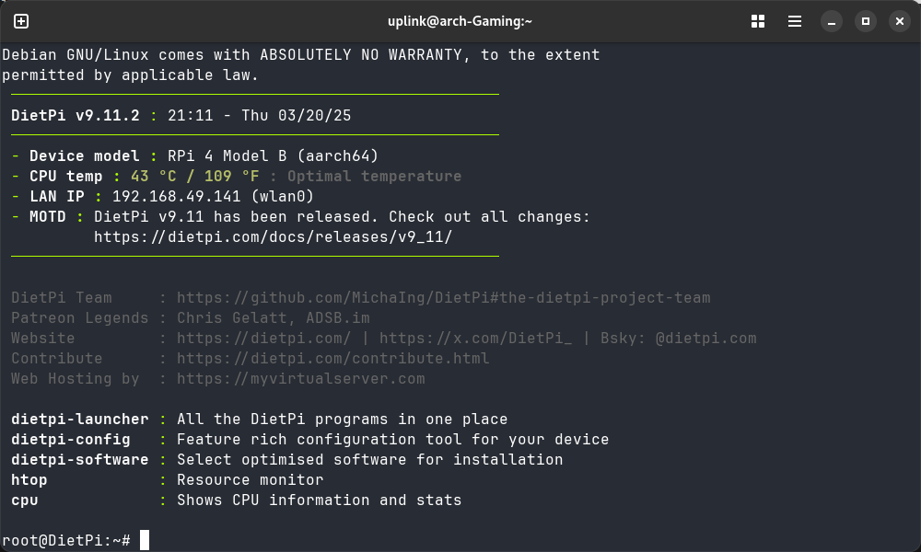This screenshot has height=552, width=921.
Task: Click the @dietpi.com Bsky handle
Action: coord(705,339)
